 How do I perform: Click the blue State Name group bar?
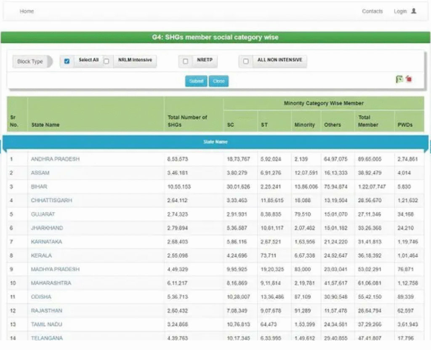pyautogui.click(x=215, y=142)
